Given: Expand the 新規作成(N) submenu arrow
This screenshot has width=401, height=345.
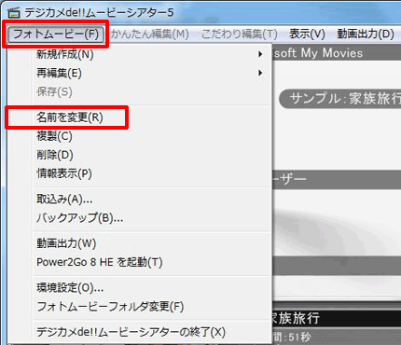Looking at the screenshot, I should tap(260, 54).
